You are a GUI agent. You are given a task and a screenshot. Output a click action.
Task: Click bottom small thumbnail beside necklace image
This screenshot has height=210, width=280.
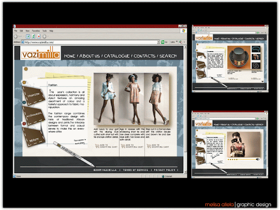click(x=256, y=66)
